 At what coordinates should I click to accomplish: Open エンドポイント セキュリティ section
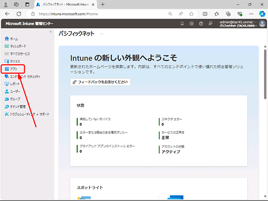(23, 76)
